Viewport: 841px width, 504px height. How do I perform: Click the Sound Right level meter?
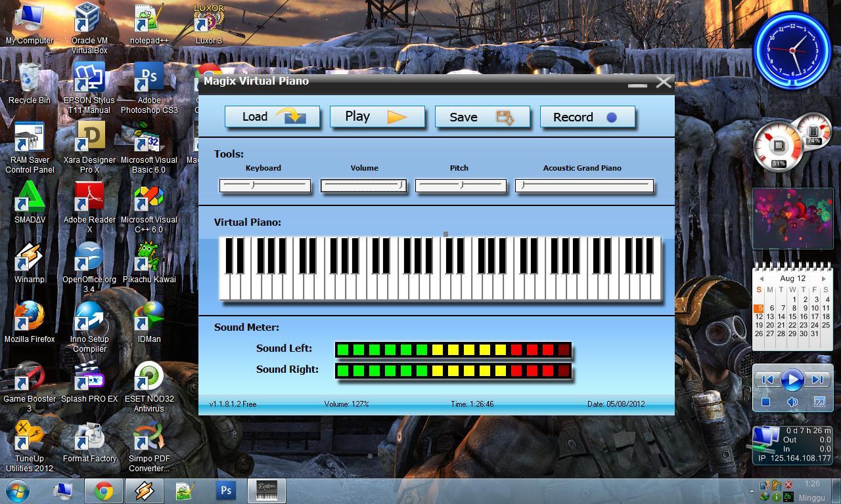click(x=453, y=371)
